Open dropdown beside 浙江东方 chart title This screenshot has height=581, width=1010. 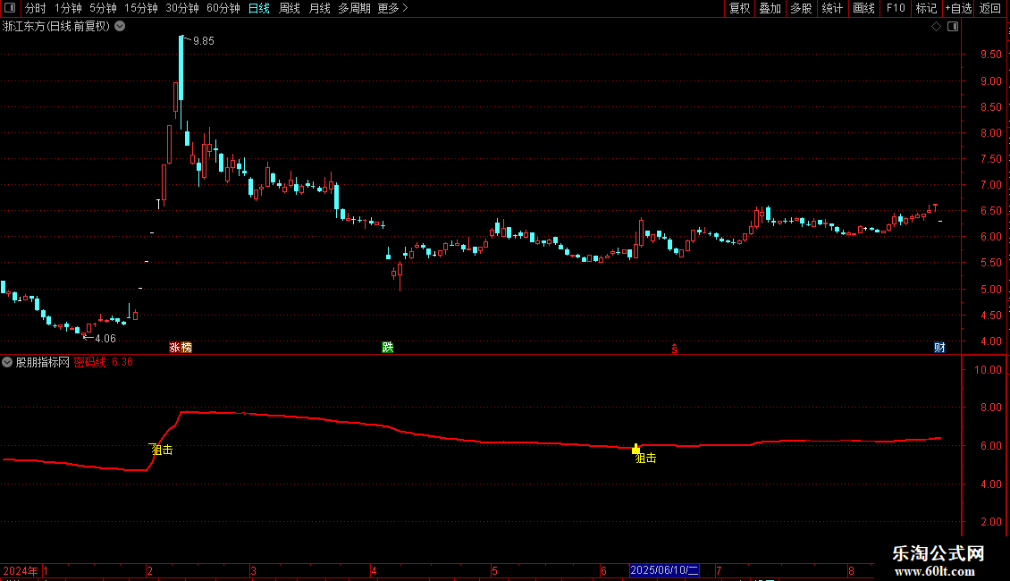point(120,27)
